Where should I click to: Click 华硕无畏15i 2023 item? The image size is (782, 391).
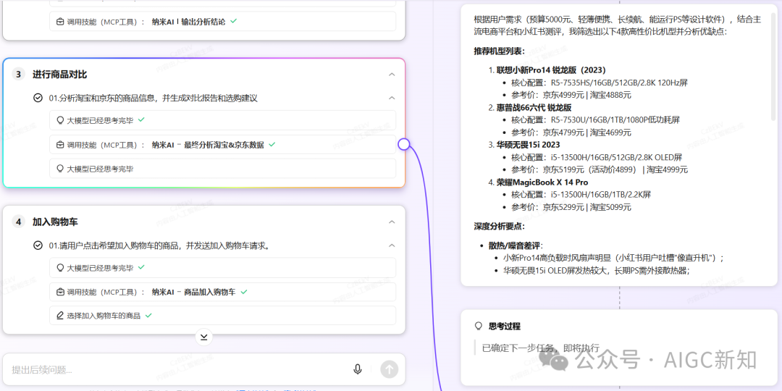click(x=528, y=145)
